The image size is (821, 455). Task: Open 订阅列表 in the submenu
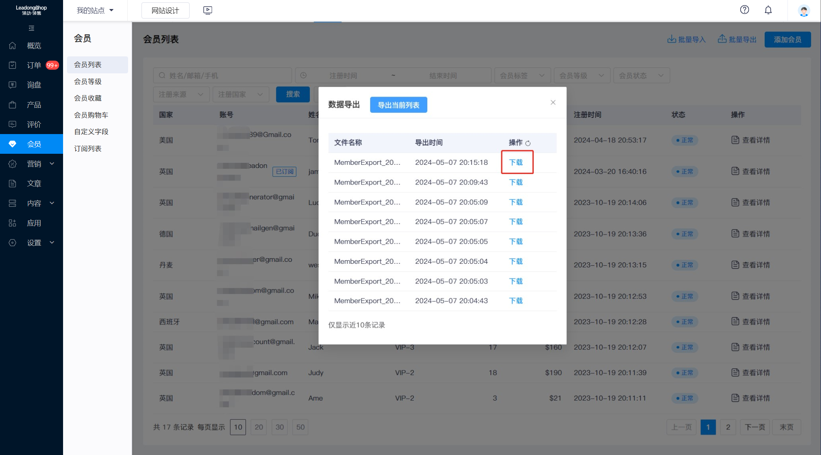88,149
